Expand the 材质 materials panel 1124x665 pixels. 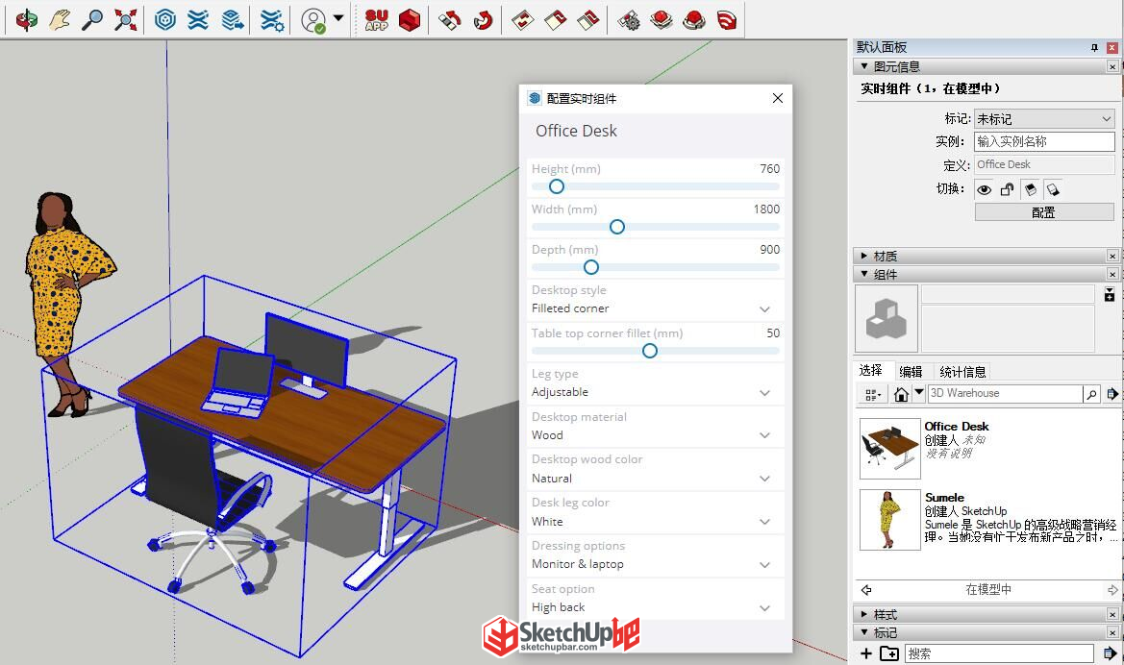tap(863, 256)
